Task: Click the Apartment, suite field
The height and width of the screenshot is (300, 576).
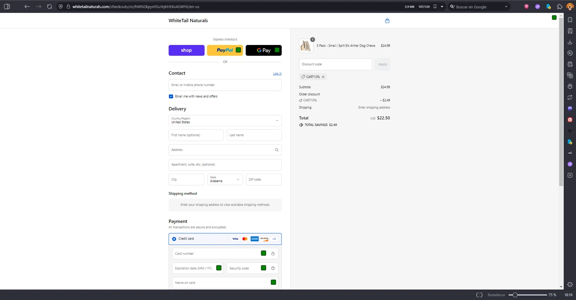Action: (225, 165)
